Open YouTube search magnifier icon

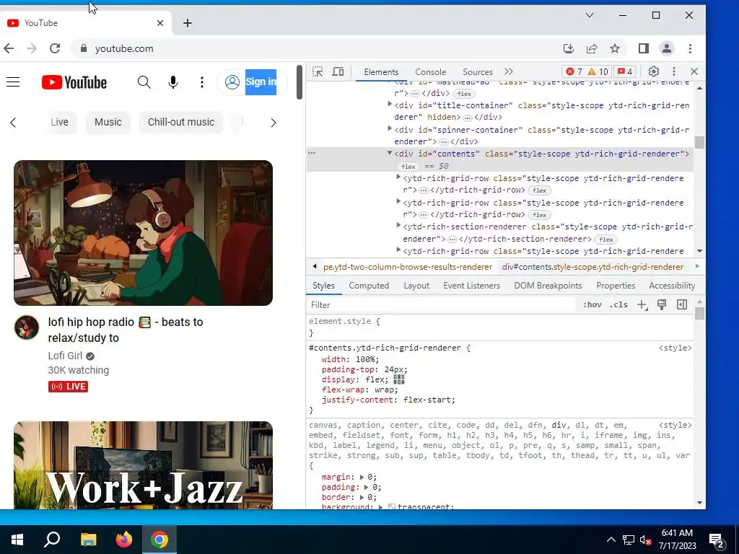(144, 82)
